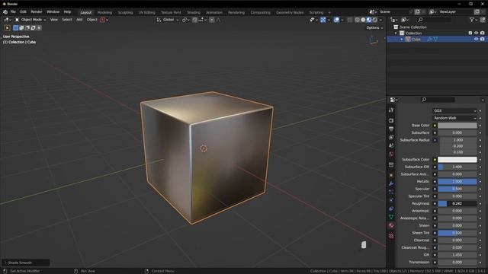This screenshot has width=488, height=274.
Task: Open the Object Constraints tab
Action: [391, 209]
